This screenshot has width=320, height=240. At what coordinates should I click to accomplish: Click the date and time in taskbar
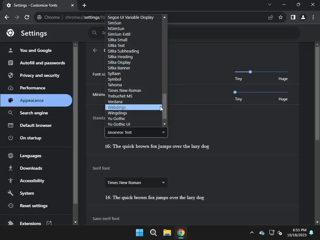(x=297, y=232)
